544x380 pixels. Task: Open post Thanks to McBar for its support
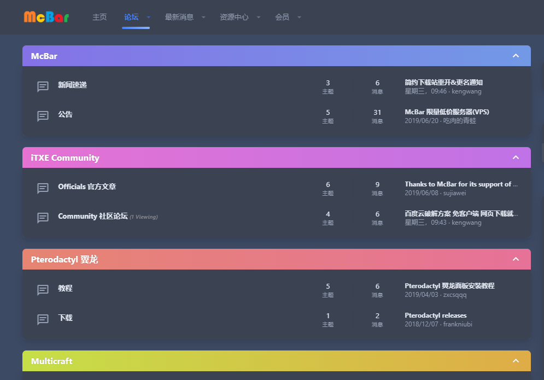click(461, 184)
